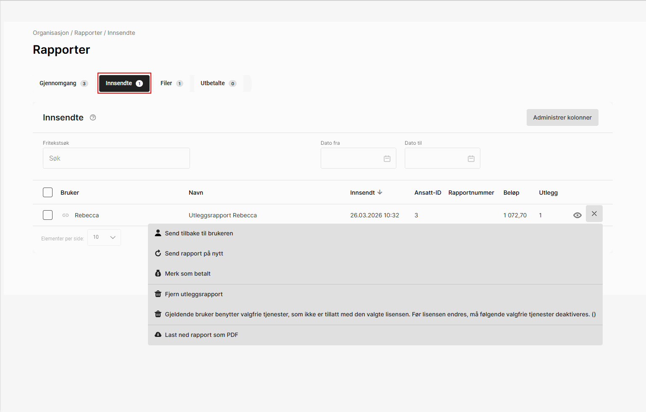The height and width of the screenshot is (412, 646).
Task: Click the help icon beside Innsendte heading
Action: tap(93, 117)
